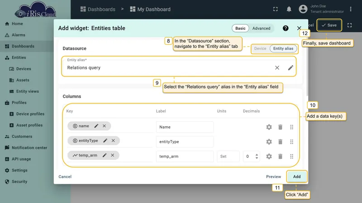Click drag handle of name row

(x=291, y=127)
